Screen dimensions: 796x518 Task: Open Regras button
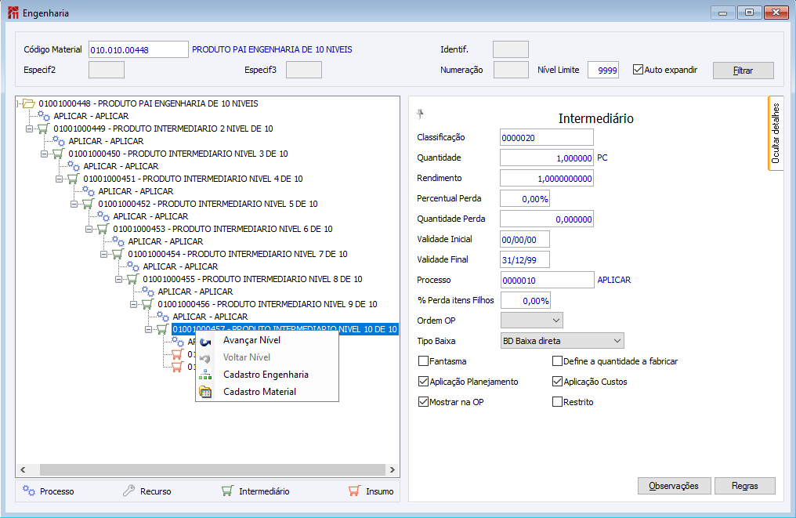(745, 486)
